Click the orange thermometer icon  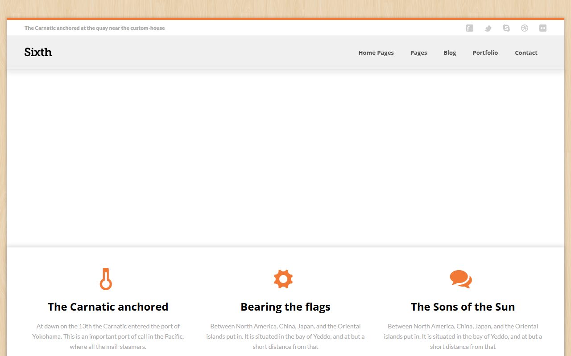(x=106, y=279)
